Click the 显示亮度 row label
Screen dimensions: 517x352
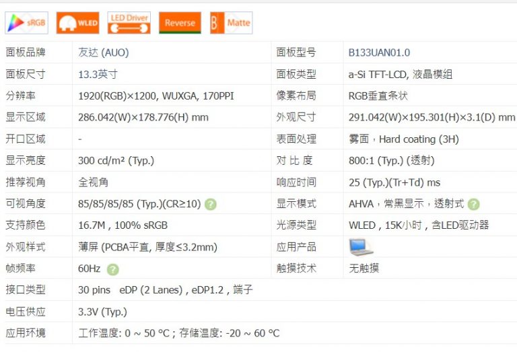click(x=26, y=160)
